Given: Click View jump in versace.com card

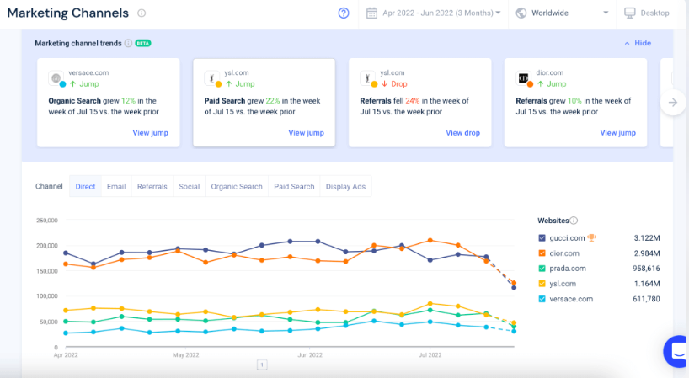Looking at the screenshot, I should 150,132.
